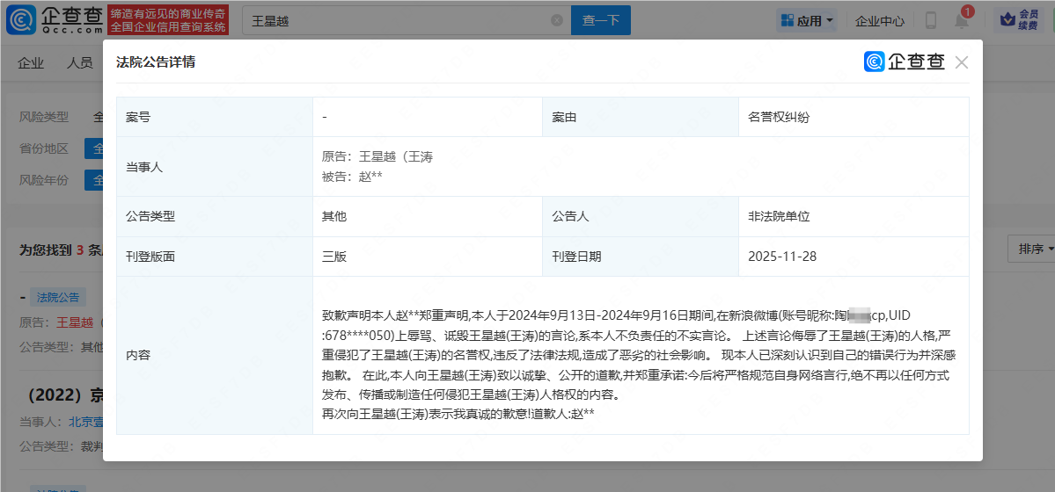This screenshot has height=492, width=1055.
Task: Clear the search box with the X icon
Action: point(556,20)
